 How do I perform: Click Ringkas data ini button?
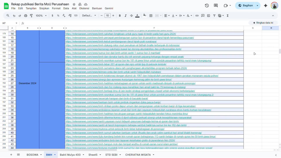tap(263, 23)
